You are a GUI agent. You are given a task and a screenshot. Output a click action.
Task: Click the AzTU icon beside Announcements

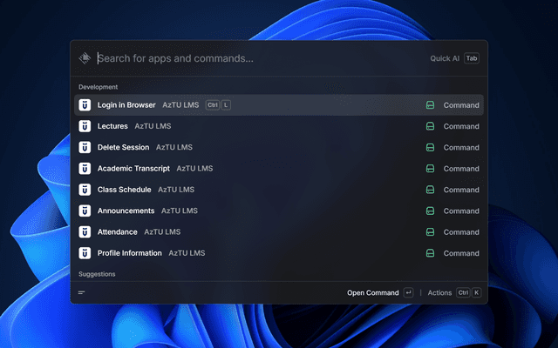tap(85, 211)
